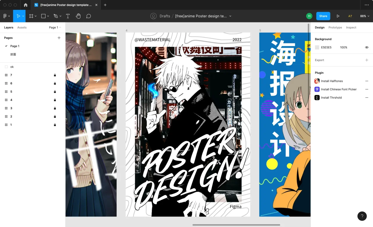Open the Frame tools dropdown arrow
The width and height of the screenshot is (373, 227).
click(36, 16)
